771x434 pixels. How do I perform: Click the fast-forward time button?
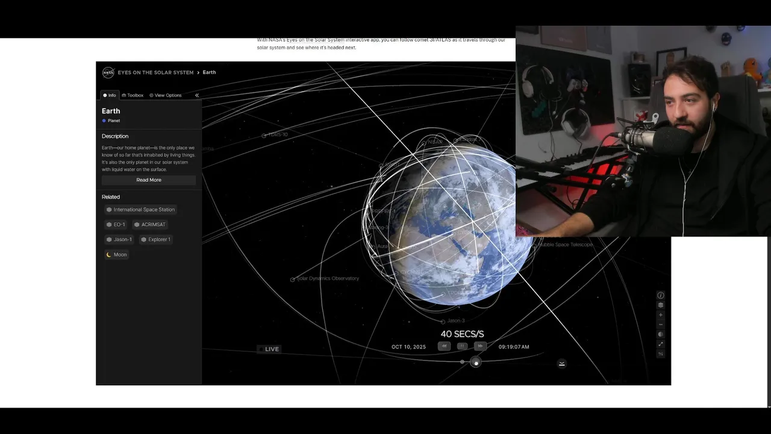coord(480,346)
